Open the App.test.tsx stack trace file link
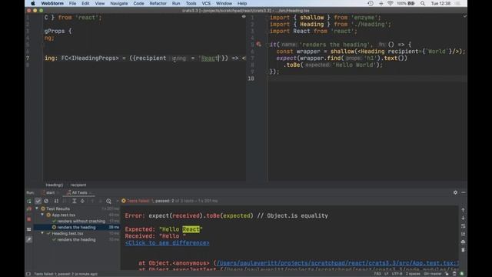Image resolution: width=492 pixels, height=277 pixels. pyautogui.click(x=338, y=263)
